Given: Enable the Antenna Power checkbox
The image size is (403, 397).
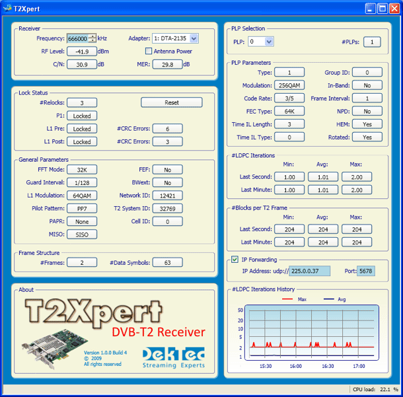Looking at the screenshot, I should coord(149,51).
